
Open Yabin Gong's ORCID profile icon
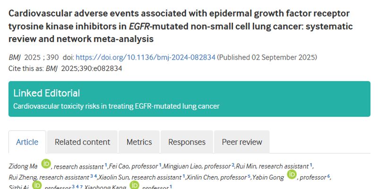coord(292,175)
